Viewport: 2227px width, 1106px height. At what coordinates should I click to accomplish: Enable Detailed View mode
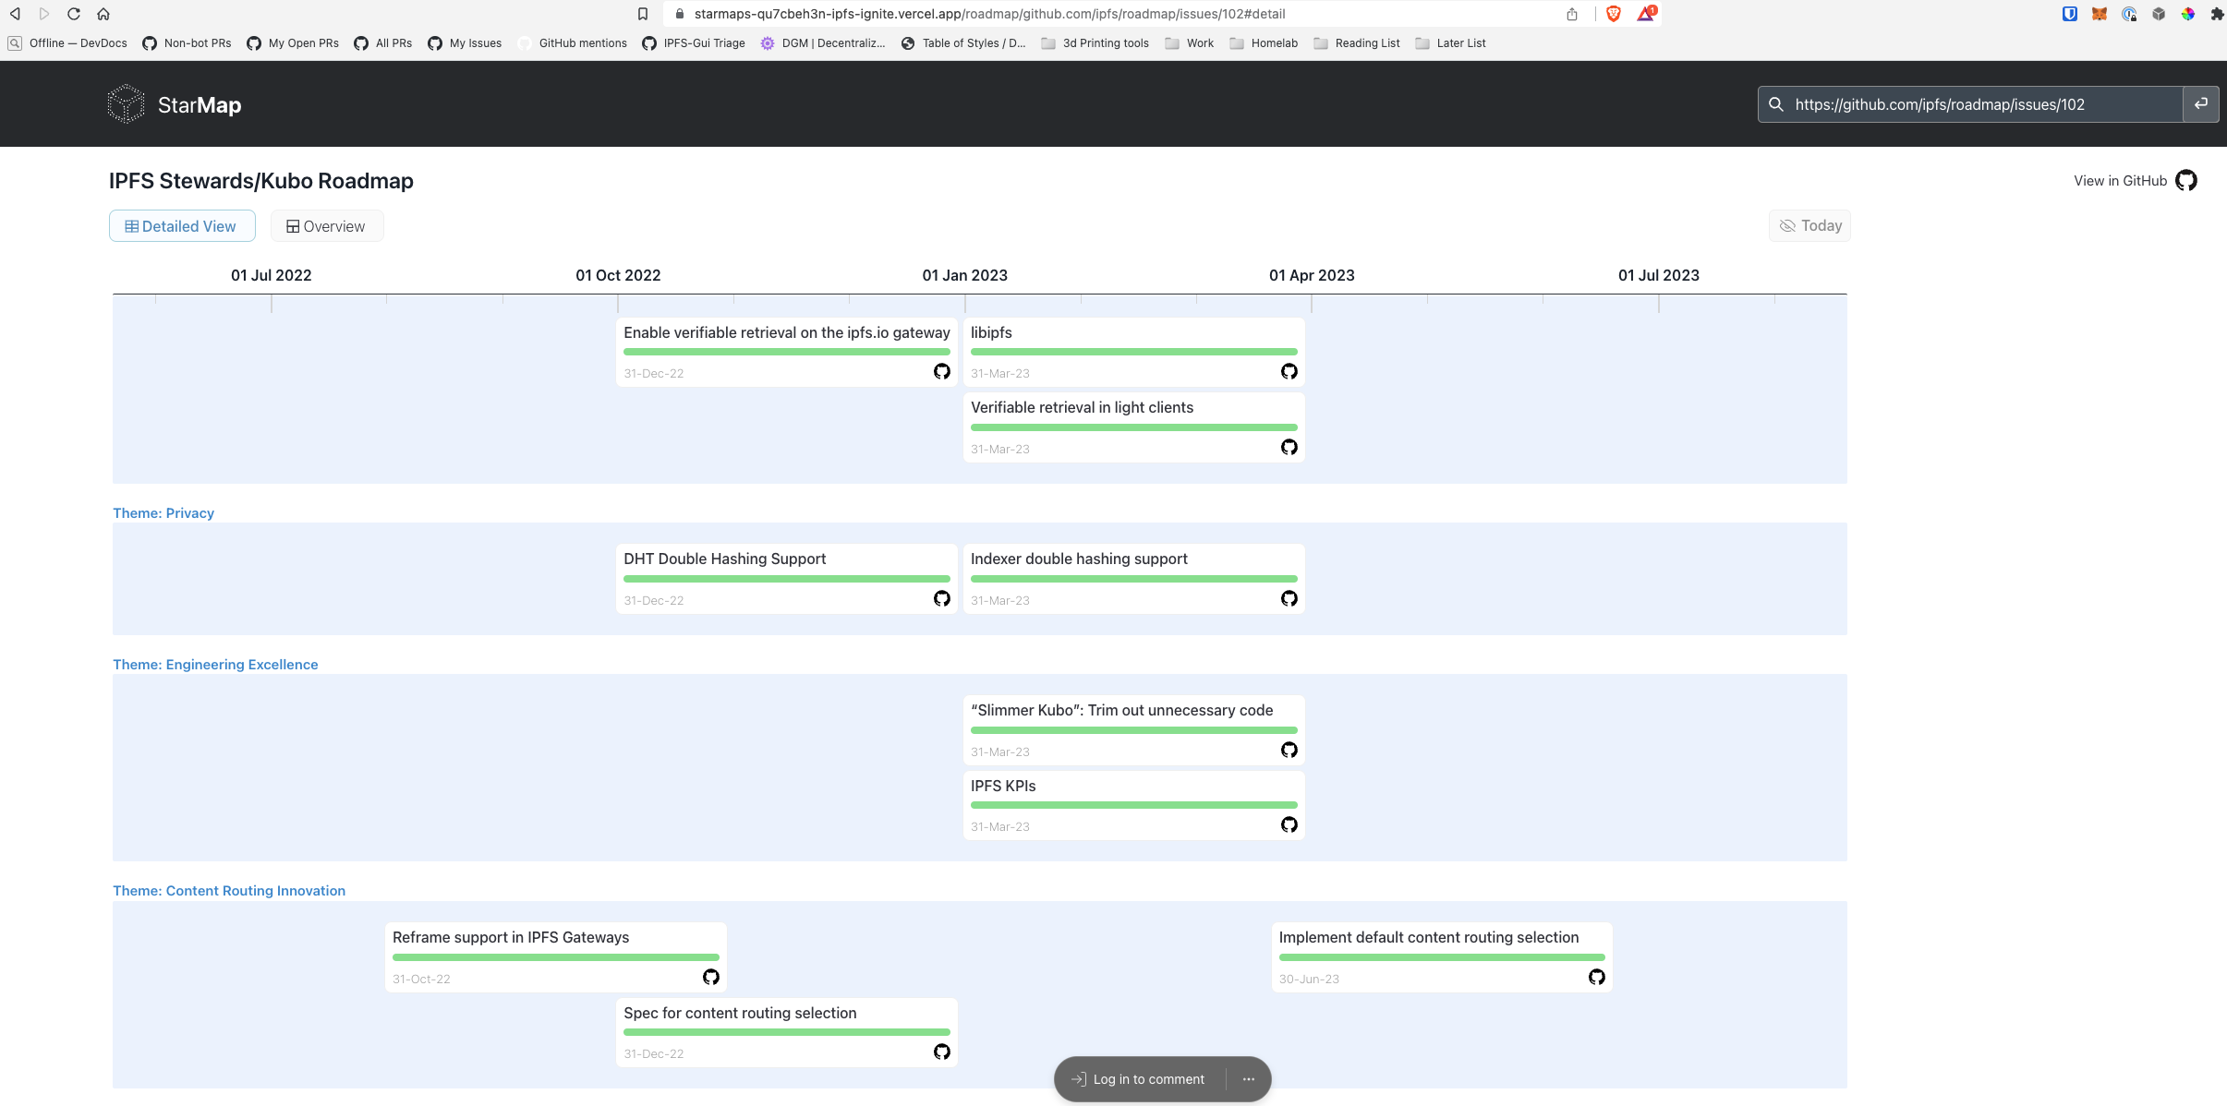pyautogui.click(x=182, y=225)
